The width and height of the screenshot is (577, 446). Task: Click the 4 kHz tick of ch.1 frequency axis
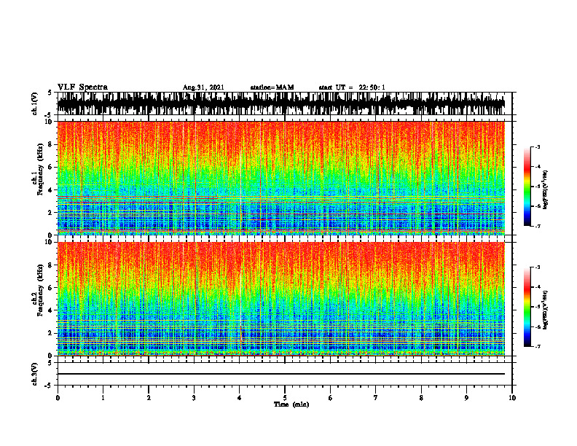click(x=51, y=190)
